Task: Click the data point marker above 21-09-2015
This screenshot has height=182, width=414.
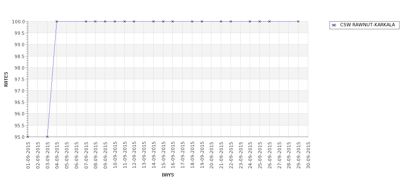Action: [x=221, y=21]
